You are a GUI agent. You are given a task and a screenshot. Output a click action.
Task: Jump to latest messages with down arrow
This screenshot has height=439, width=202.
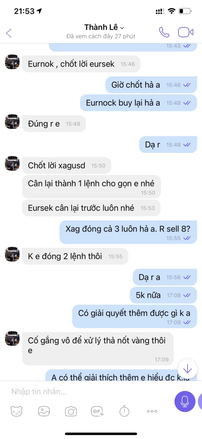[x=187, y=368]
